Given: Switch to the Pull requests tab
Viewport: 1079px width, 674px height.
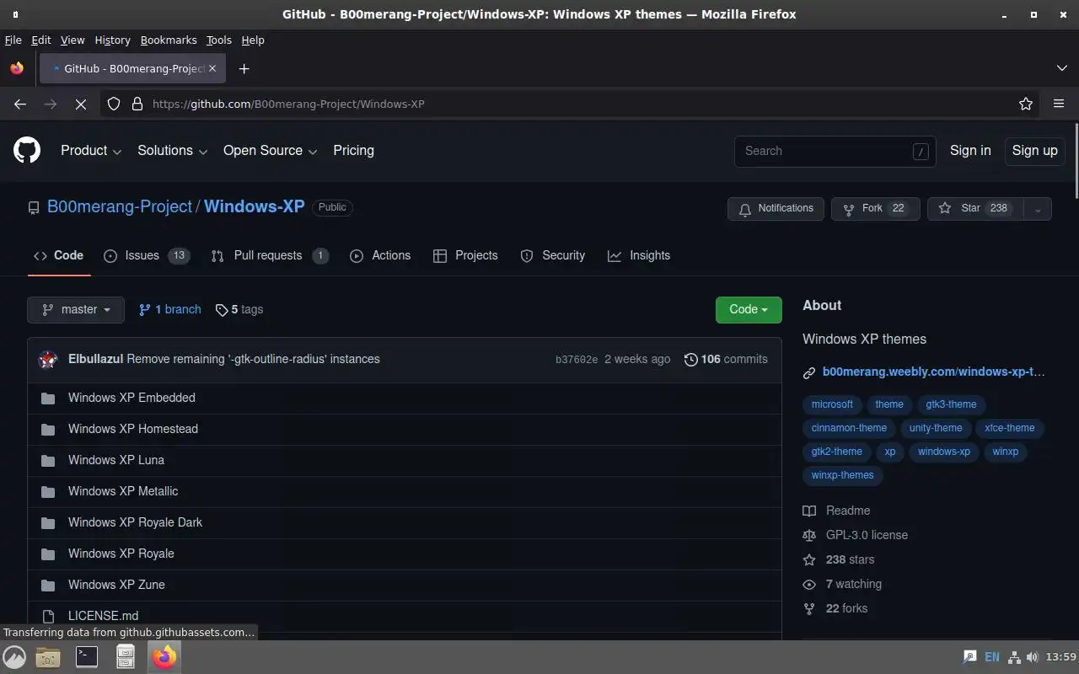Looking at the screenshot, I should pyautogui.click(x=270, y=255).
